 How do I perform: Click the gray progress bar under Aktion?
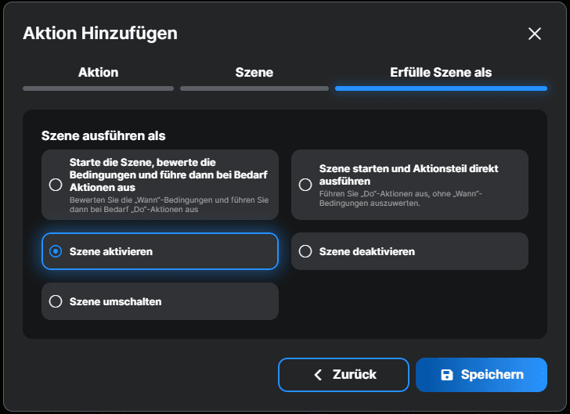(98, 88)
